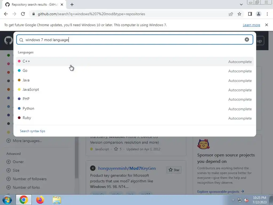
Task: Focus the search query text field
Action: (134, 40)
